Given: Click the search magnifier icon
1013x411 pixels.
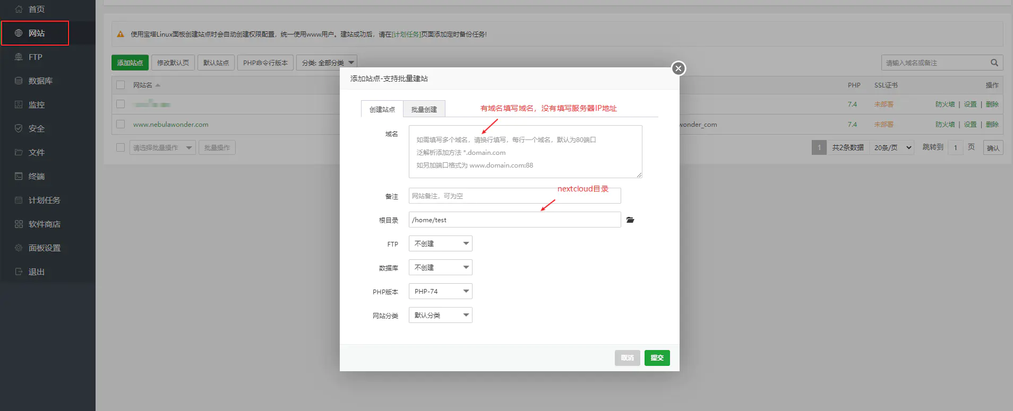Looking at the screenshot, I should pos(994,63).
